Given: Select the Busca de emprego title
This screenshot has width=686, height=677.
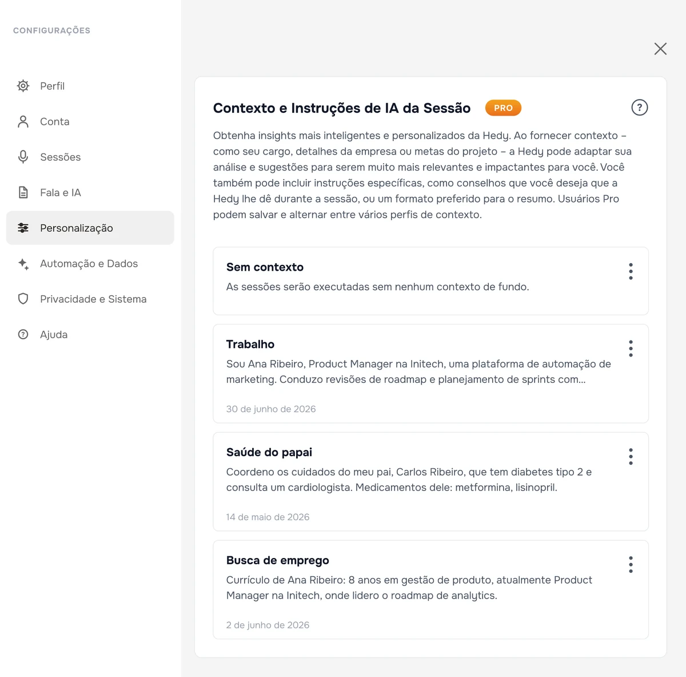Looking at the screenshot, I should [278, 561].
